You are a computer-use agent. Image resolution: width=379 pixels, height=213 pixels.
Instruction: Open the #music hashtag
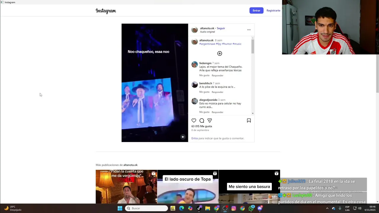tap(237, 44)
